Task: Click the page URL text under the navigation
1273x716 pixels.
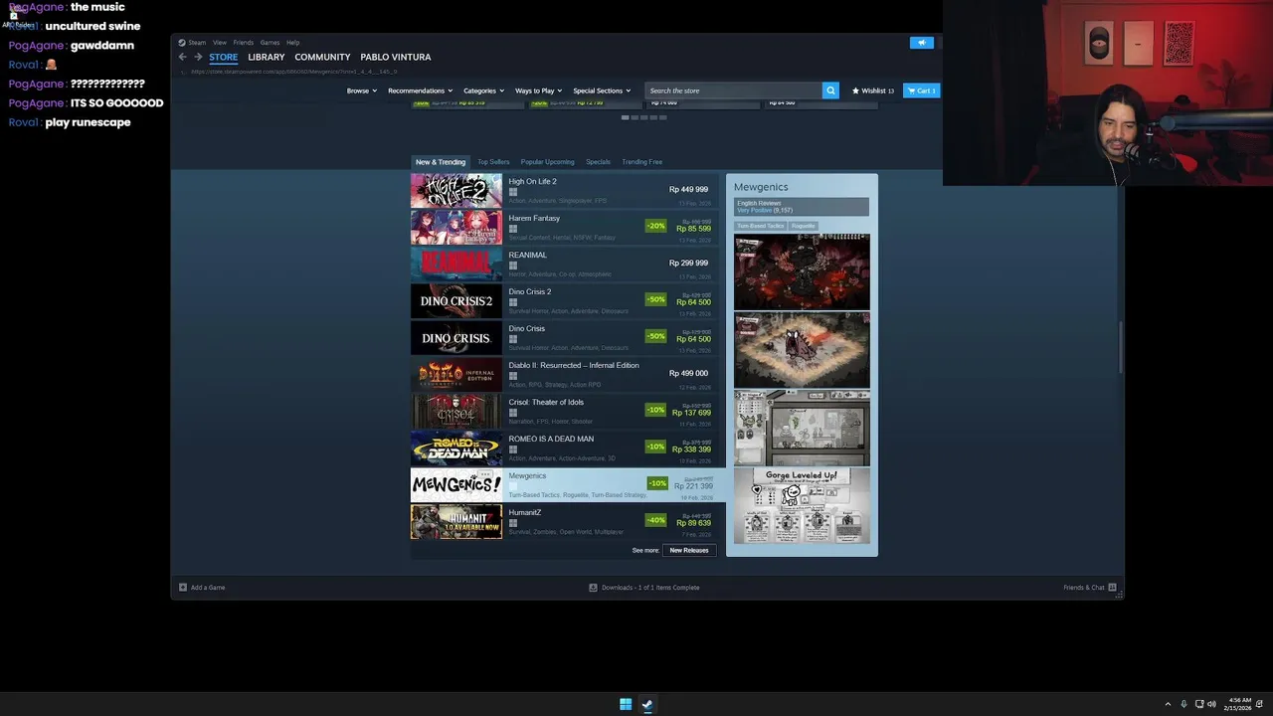Action: click(x=293, y=72)
